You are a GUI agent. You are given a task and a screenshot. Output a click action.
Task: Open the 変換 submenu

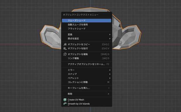[x=87, y=35]
